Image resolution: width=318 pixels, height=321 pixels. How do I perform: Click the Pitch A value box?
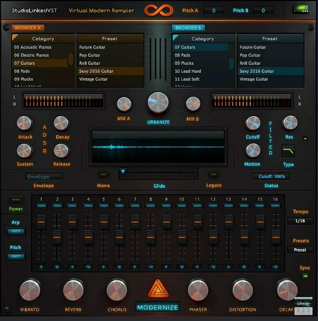[213, 10]
